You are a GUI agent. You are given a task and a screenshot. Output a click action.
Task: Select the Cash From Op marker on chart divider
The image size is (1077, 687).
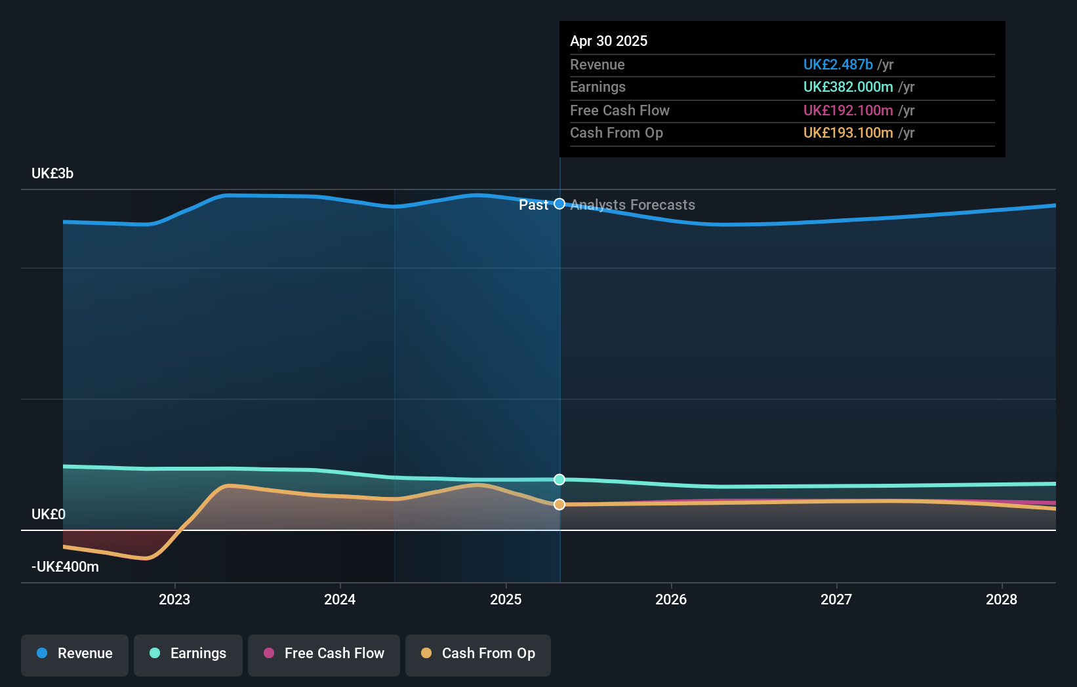pyautogui.click(x=559, y=503)
